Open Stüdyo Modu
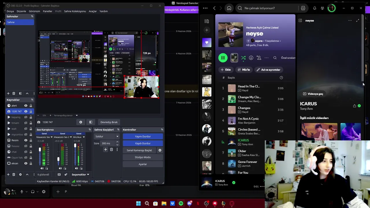This screenshot has width=370, height=208. 143,157
